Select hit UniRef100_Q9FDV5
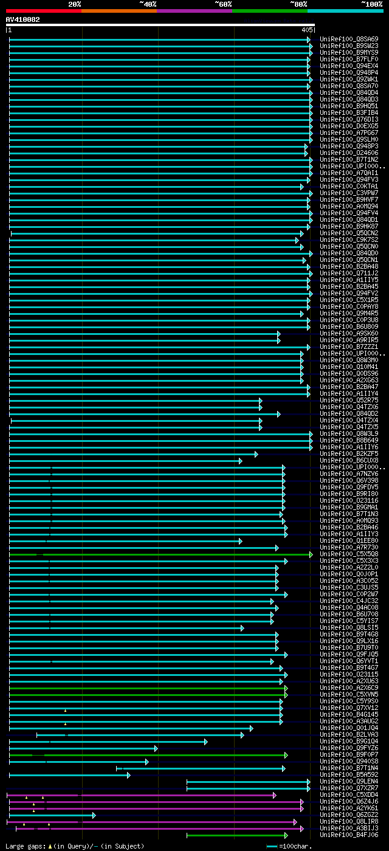389x851 pixels. [349, 488]
